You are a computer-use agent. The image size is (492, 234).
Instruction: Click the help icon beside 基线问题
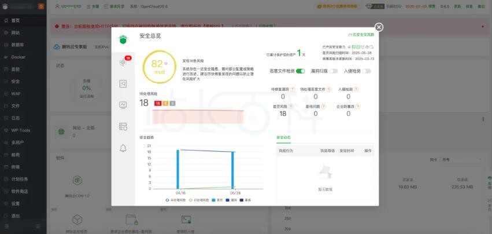[323, 107]
